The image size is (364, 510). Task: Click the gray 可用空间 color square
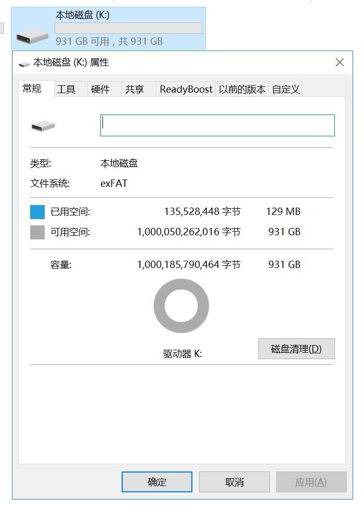tap(37, 232)
